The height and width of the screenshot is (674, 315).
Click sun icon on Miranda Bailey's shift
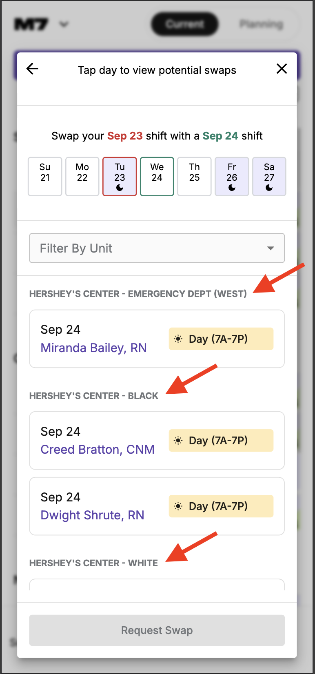click(x=178, y=339)
